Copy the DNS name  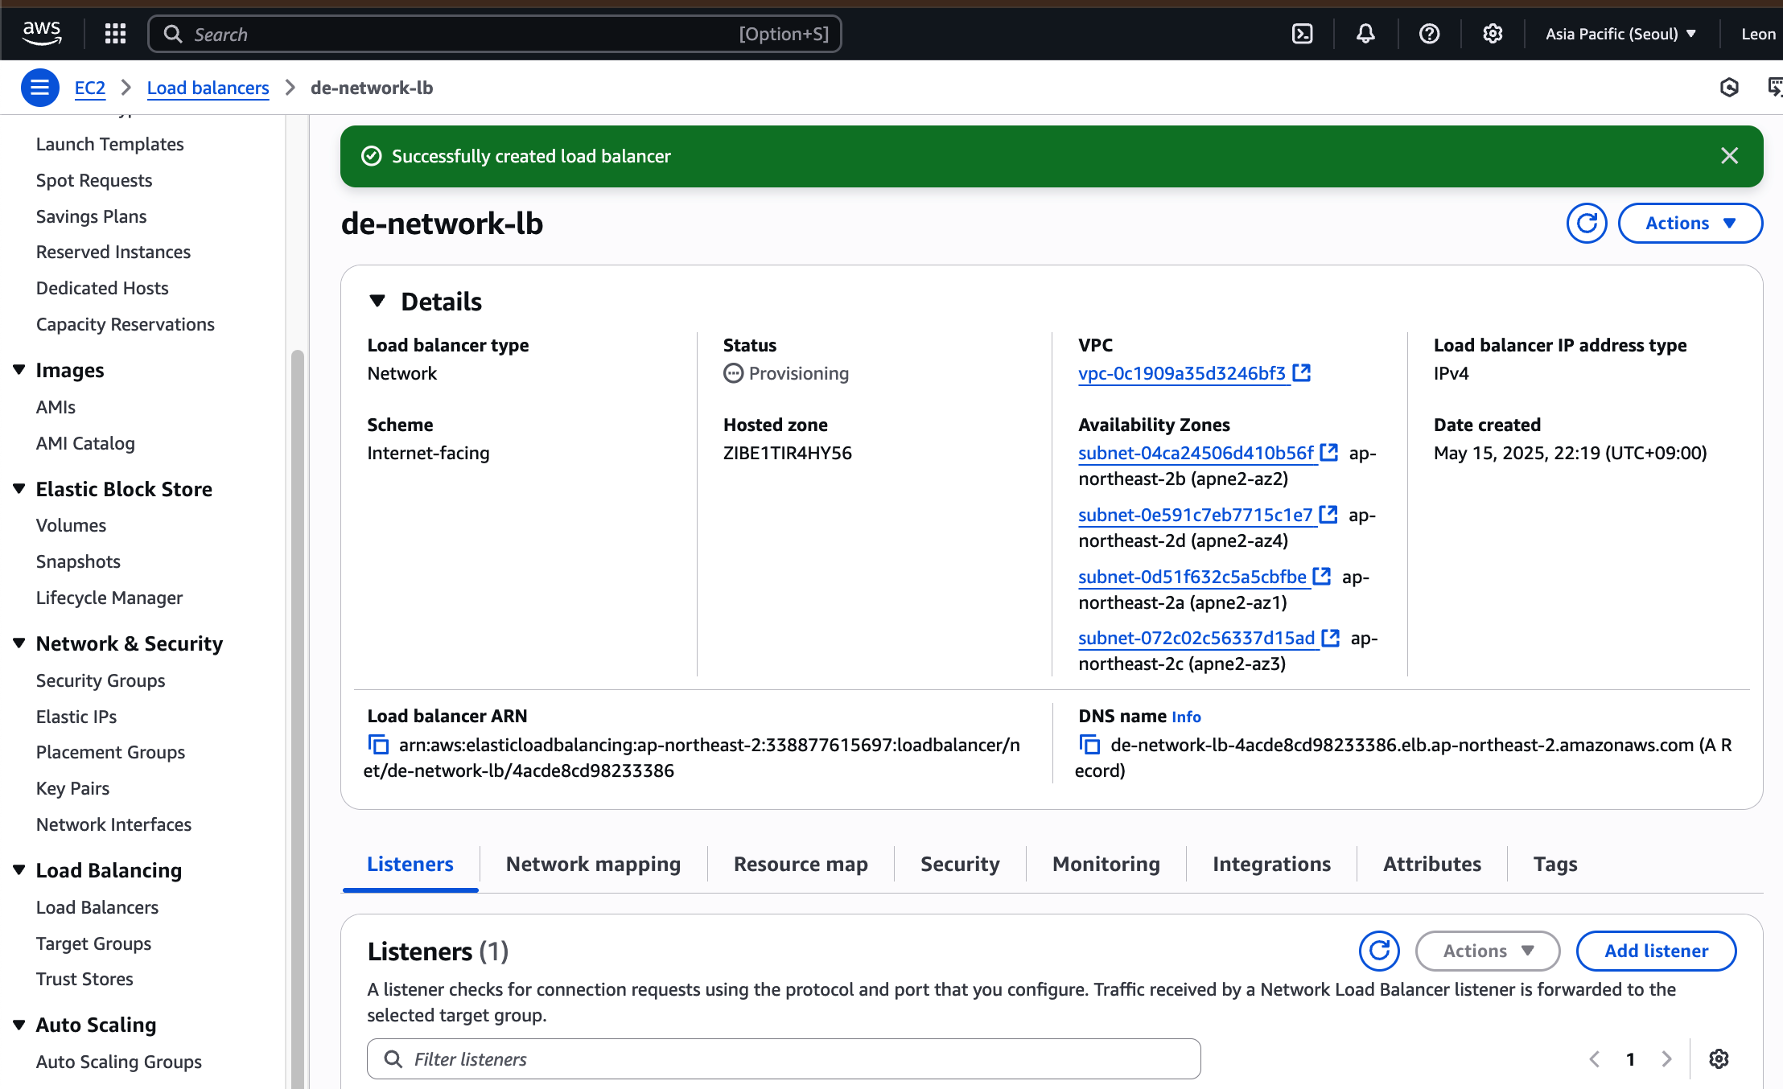click(x=1089, y=745)
